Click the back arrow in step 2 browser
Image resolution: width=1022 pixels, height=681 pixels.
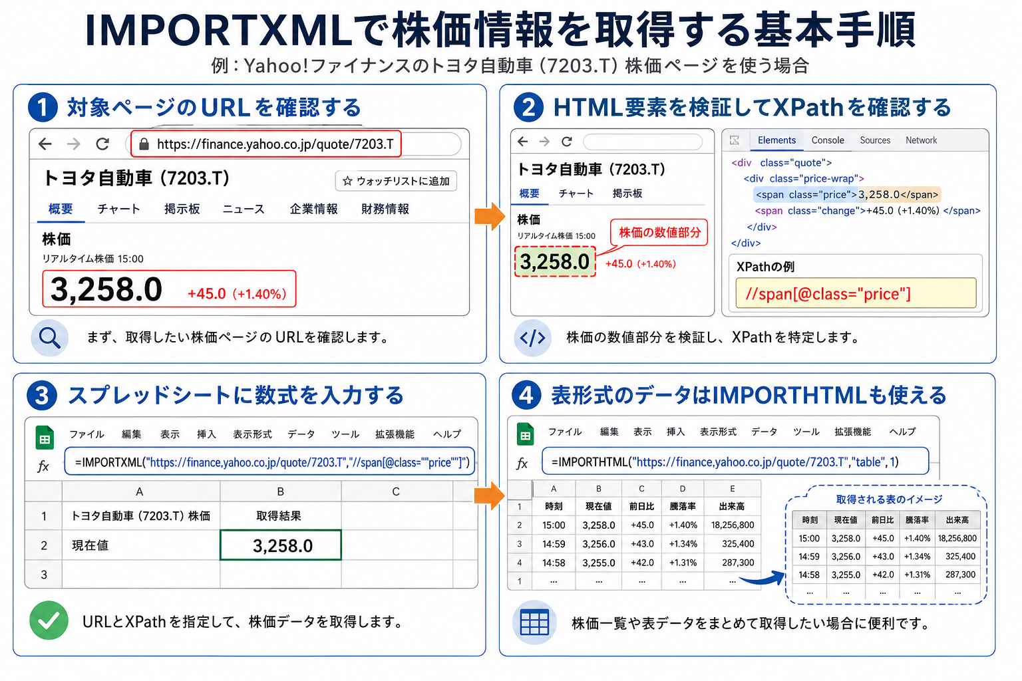pyautogui.click(x=523, y=141)
